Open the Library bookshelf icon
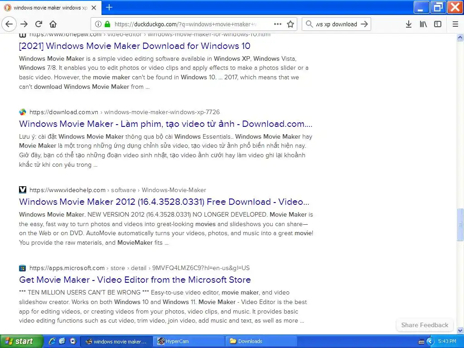 point(423,24)
